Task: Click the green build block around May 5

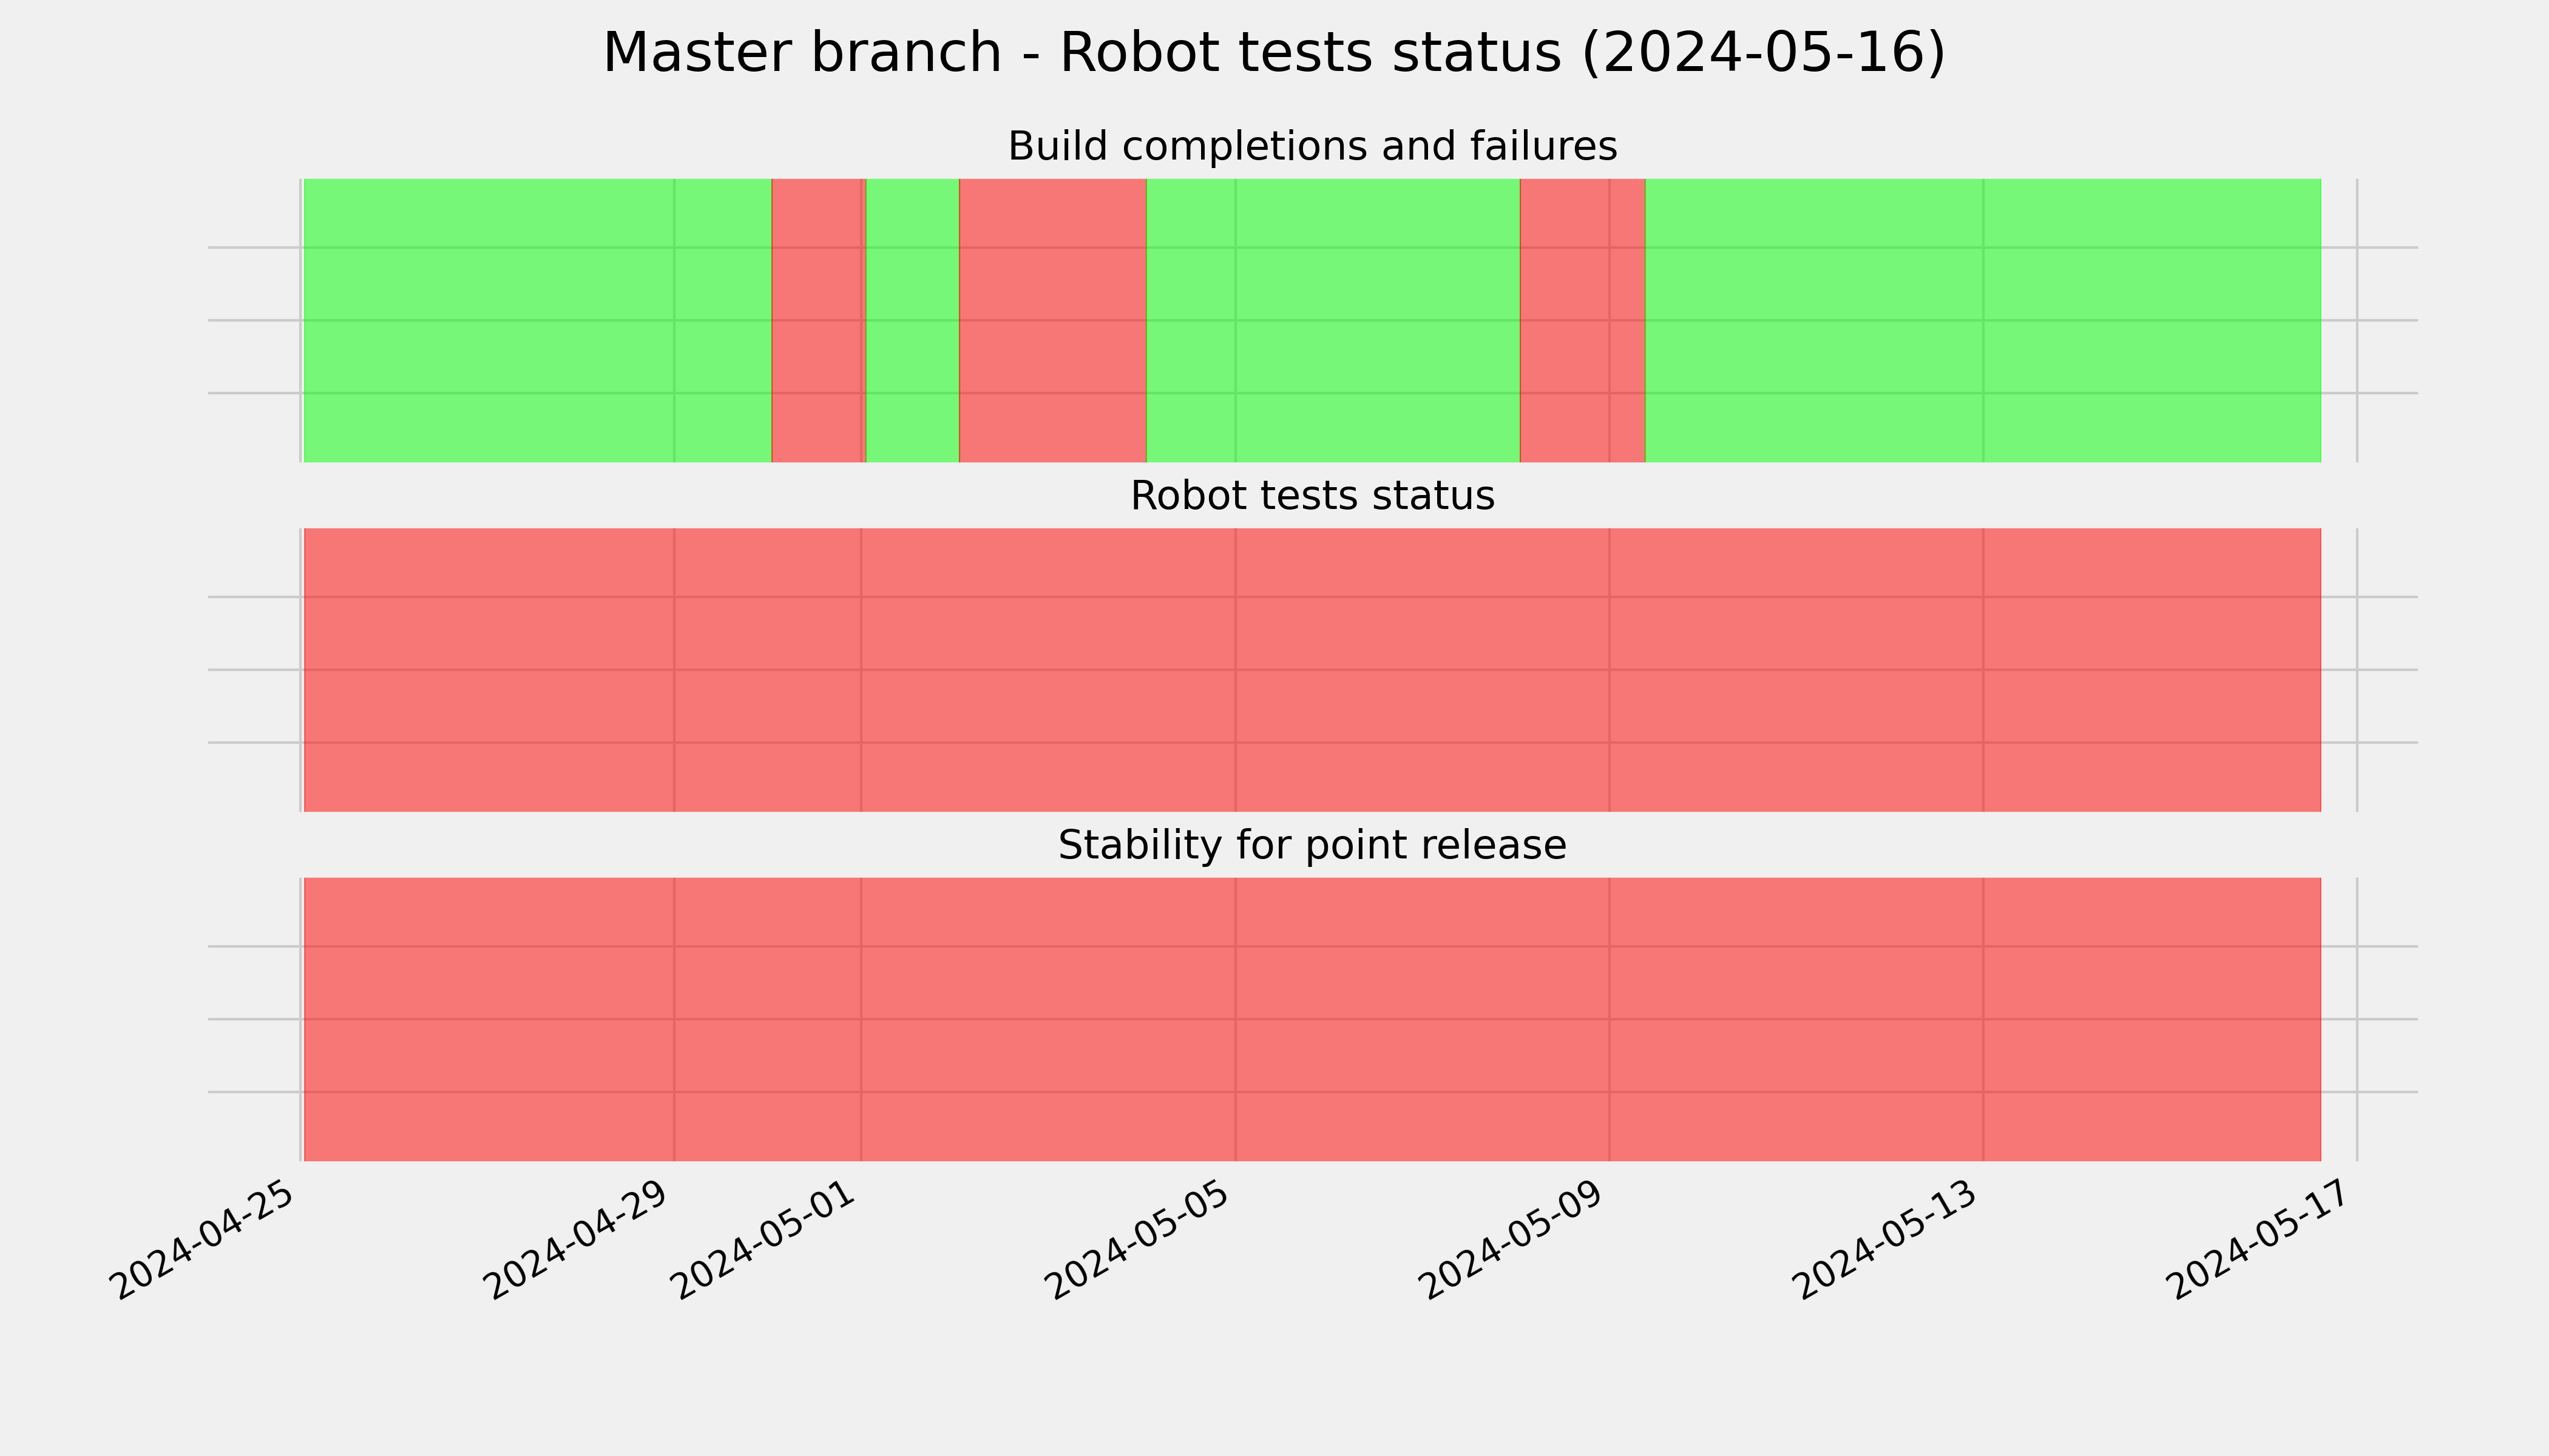Action: click(1333, 320)
